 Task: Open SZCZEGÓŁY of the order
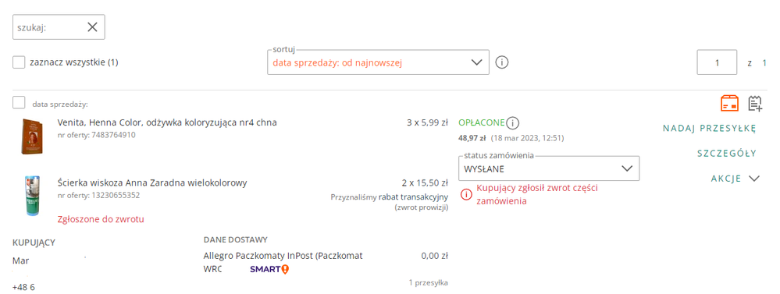point(727,154)
